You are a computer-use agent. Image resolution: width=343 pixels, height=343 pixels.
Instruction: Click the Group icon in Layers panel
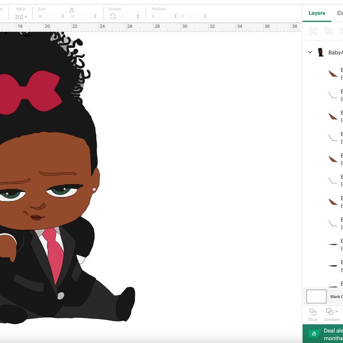click(313, 31)
